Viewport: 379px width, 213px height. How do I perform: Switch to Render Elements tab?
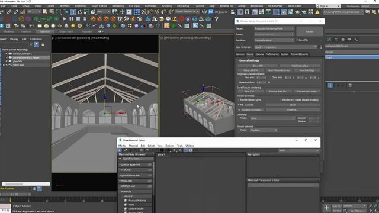coord(299,54)
